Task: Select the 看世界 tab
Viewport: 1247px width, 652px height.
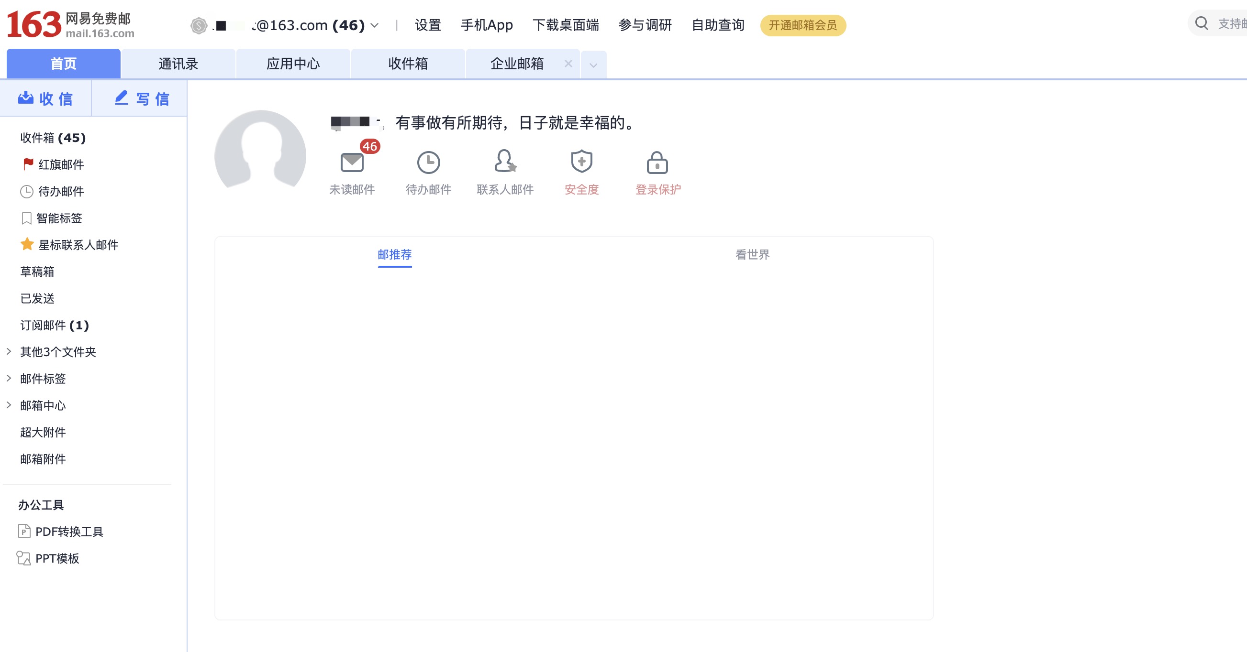Action: click(x=752, y=254)
